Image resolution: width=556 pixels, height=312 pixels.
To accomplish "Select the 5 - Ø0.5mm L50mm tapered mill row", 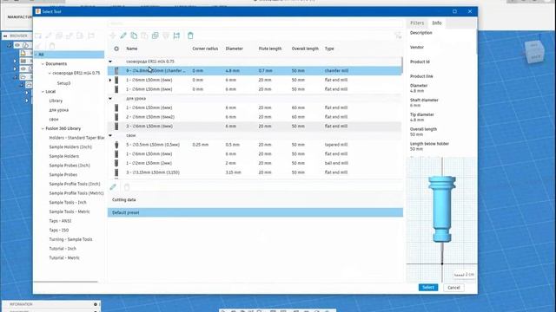I will coord(255,145).
